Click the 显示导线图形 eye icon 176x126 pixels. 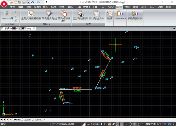[81, 14]
